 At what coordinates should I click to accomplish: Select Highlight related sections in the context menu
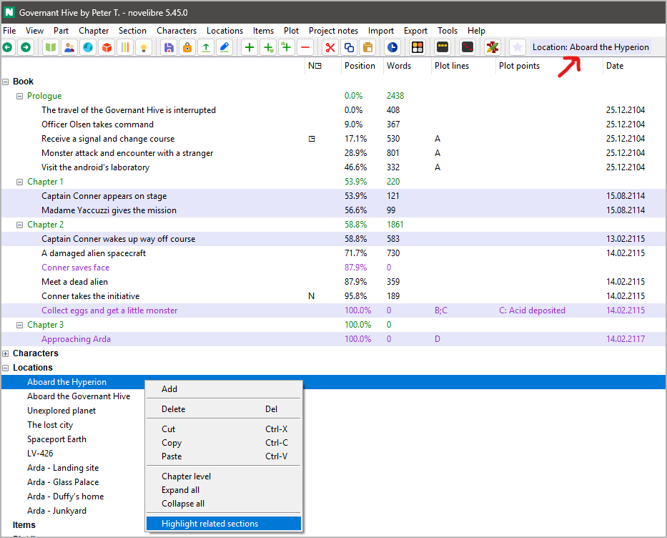click(209, 523)
